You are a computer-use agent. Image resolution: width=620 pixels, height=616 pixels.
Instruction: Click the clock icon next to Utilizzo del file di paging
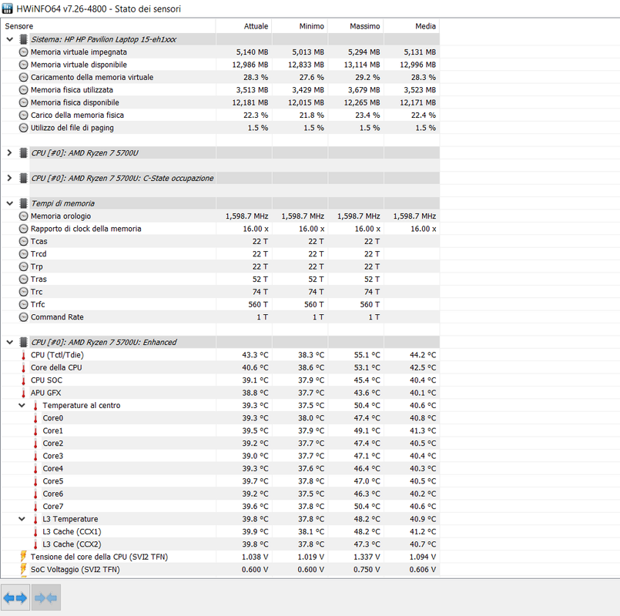[x=24, y=128]
